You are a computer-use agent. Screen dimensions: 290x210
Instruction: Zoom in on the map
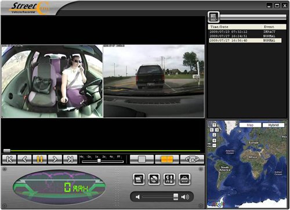(x=214, y=141)
